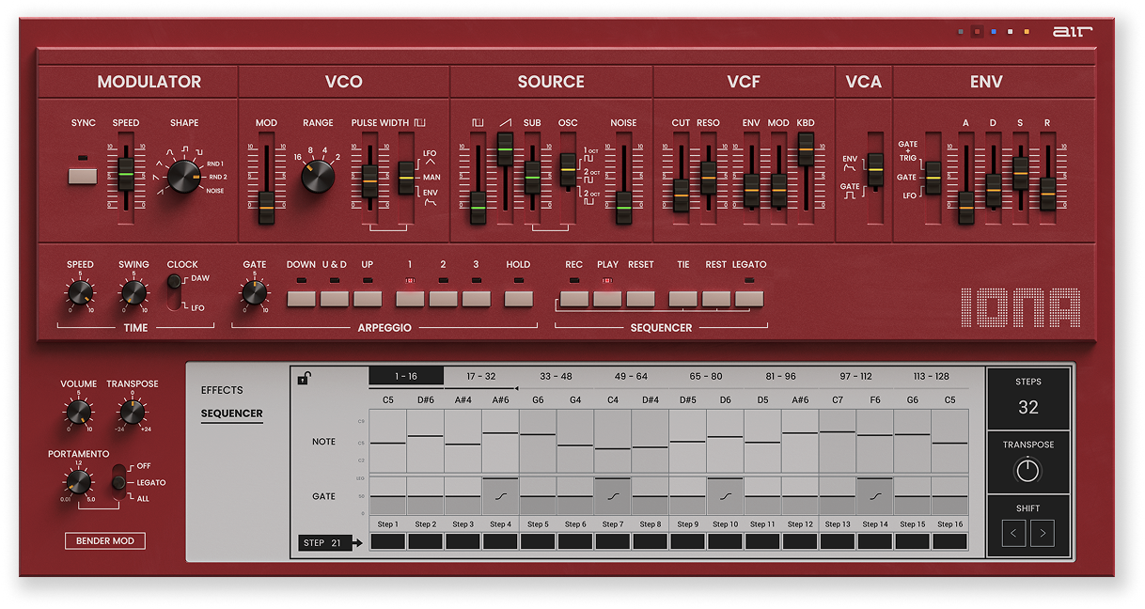This screenshot has height=609, width=1145.
Task: Click the VCO Range knob
Action: pos(318,175)
